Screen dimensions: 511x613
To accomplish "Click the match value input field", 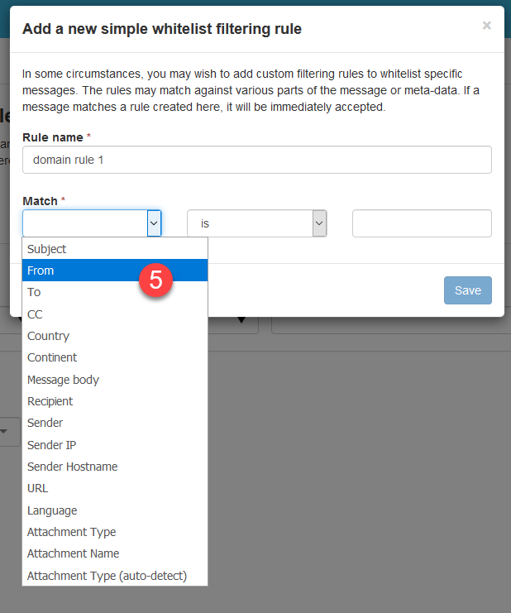I will point(422,223).
